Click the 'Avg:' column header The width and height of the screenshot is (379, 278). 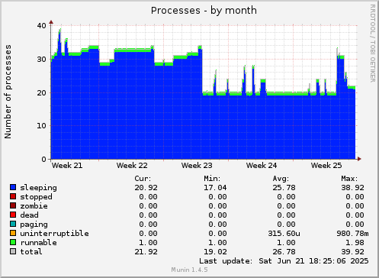[281, 179]
